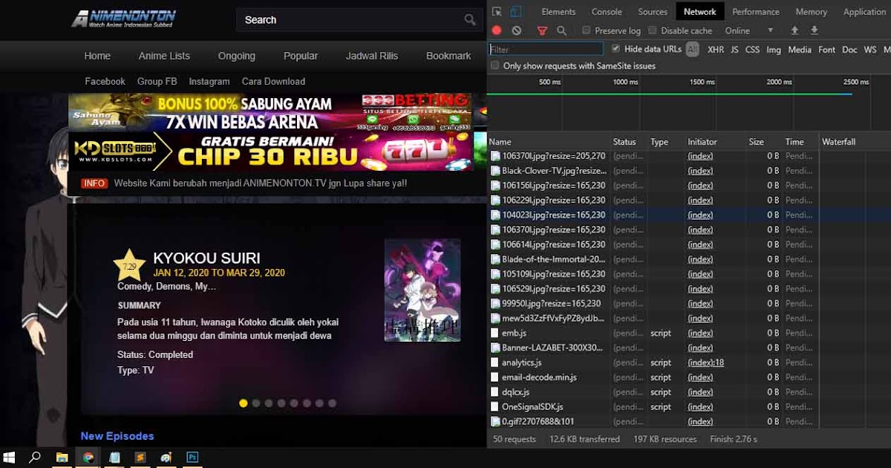The width and height of the screenshot is (891, 468).
Task: Select the All request type filter
Action: 693,49
